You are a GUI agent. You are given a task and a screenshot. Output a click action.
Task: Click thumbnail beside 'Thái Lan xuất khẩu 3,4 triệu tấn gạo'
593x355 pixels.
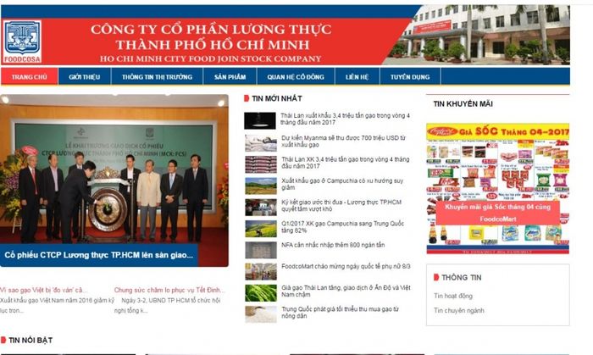click(x=260, y=120)
